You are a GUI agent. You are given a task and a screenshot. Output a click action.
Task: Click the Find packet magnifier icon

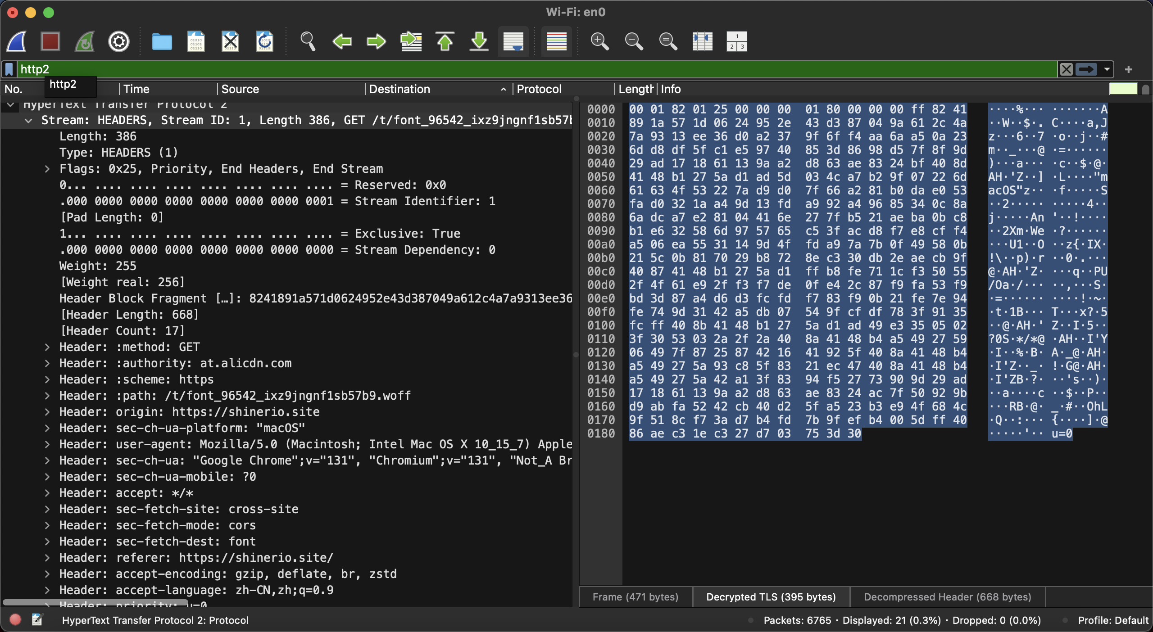pyautogui.click(x=308, y=42)
